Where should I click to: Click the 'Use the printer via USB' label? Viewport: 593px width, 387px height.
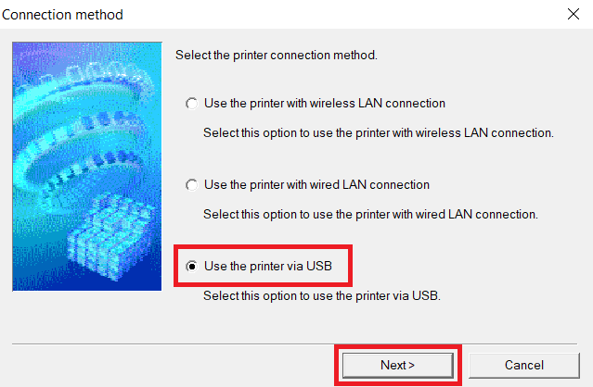pos(268,267)
